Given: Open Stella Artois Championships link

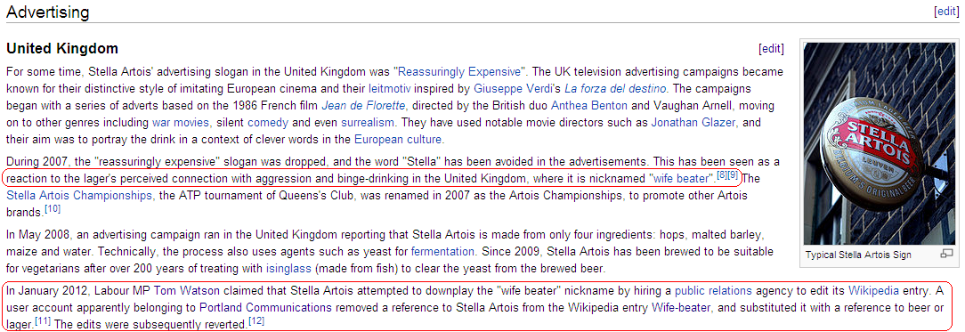Looking at the screenshot, I should pos(78,196).
